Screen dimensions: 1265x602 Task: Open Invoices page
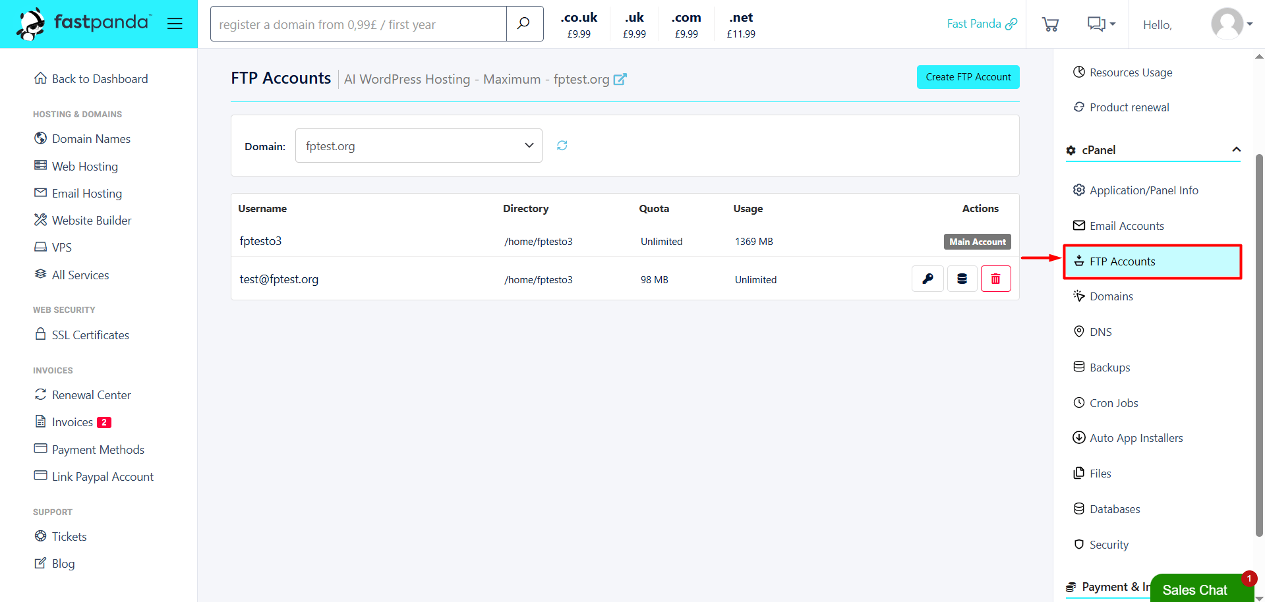[x=63, y=422]
